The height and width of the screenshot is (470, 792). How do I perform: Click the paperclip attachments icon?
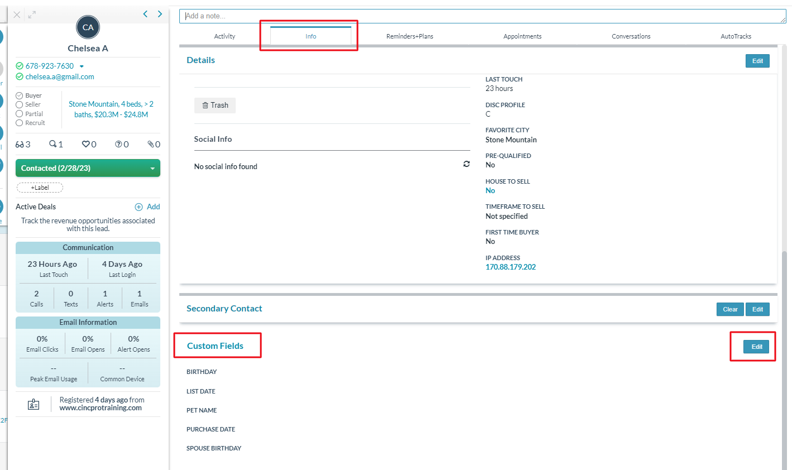(151, 145)
